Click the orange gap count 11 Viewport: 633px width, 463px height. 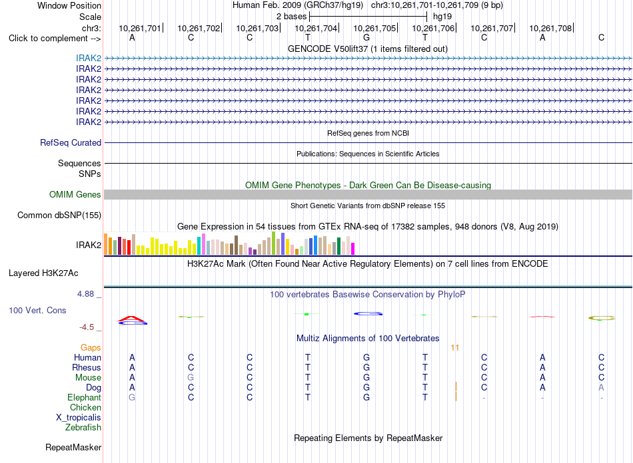[455, 348]
